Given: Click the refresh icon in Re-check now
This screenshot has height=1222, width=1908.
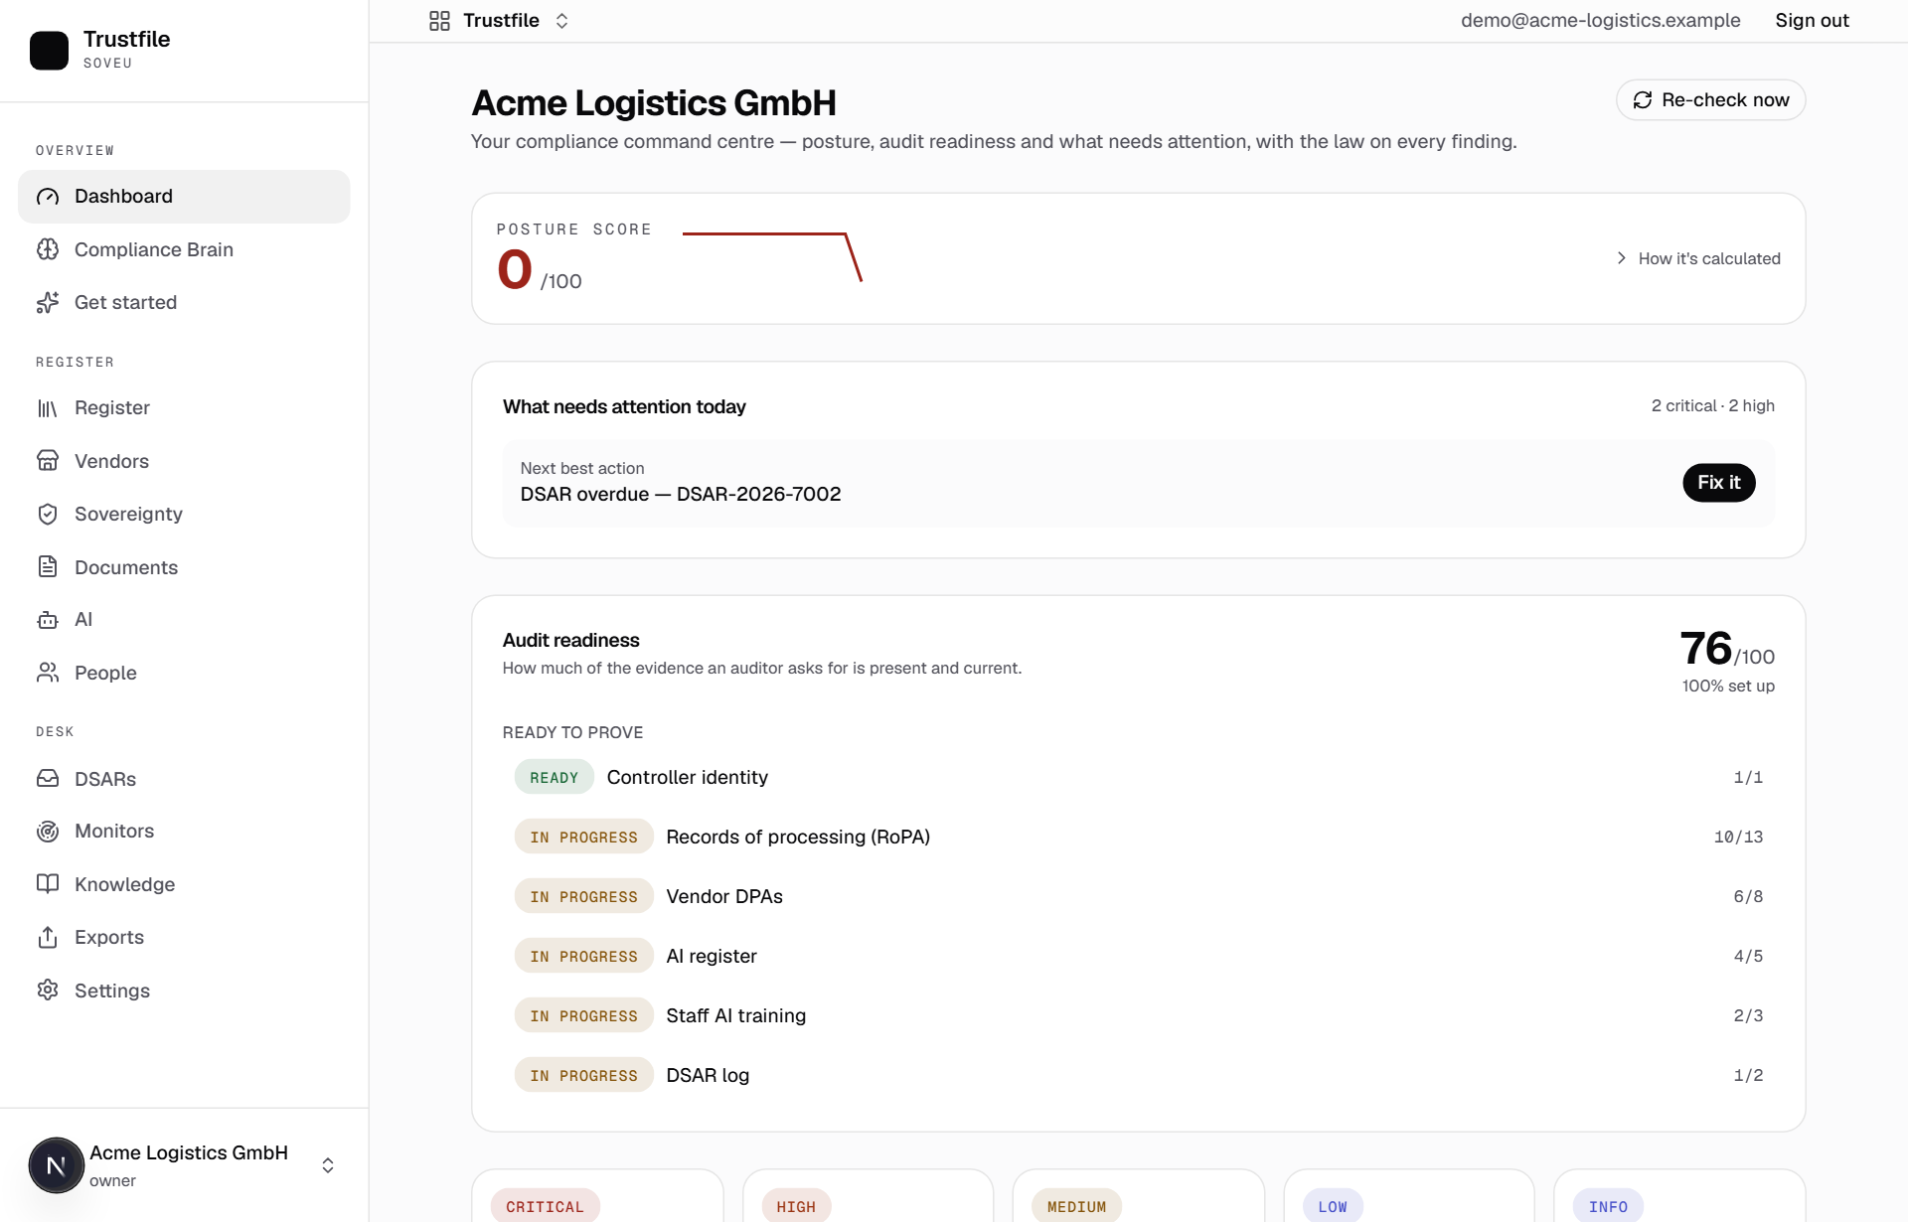Looking at the screenshot, I should pos(1643,100).
